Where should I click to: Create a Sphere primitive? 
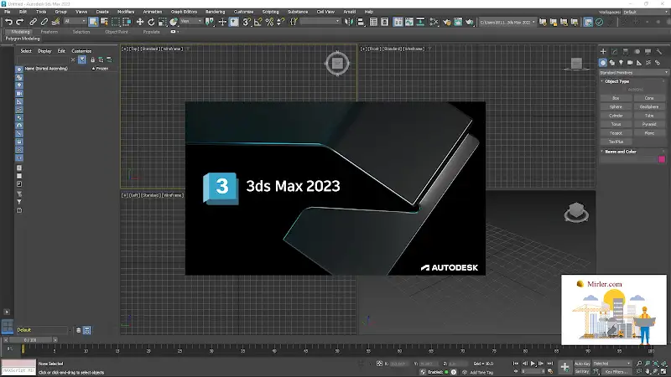tap(616, 107)
